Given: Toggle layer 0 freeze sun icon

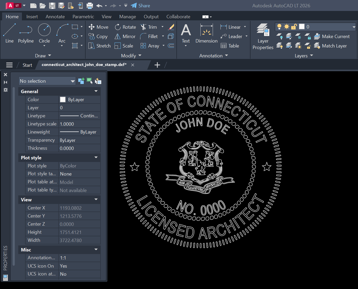Looking at the screenshot, I should [x=287, y=27].
